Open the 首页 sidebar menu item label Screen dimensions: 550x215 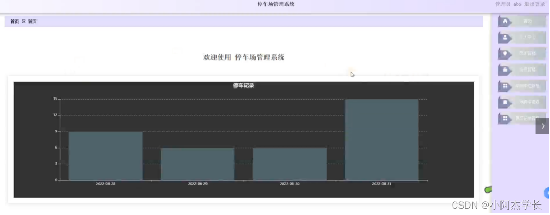point(527,22)
